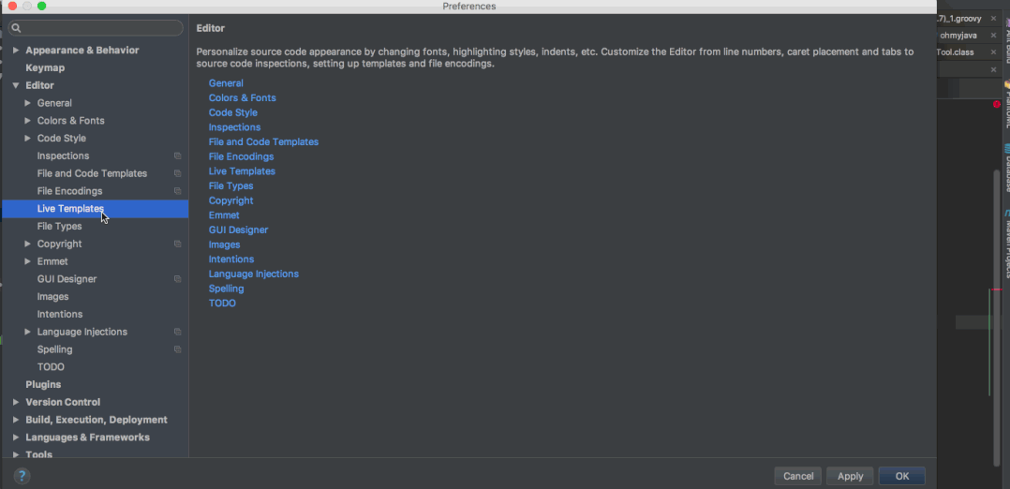Select Images in the settings tree
Image resolution: width=1010 pixels, height=489 pixels.
[52, 297]
